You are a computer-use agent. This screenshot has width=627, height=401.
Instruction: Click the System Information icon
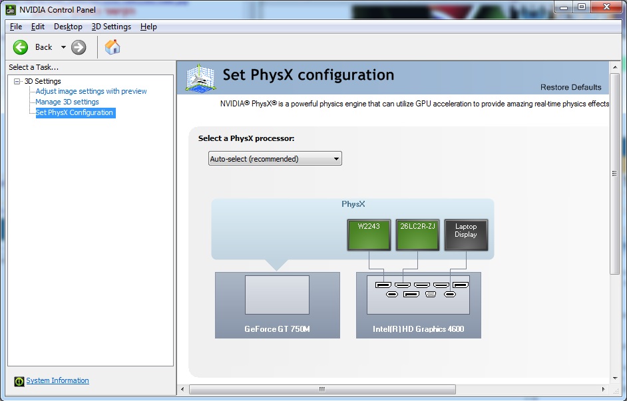click(19, 381)
